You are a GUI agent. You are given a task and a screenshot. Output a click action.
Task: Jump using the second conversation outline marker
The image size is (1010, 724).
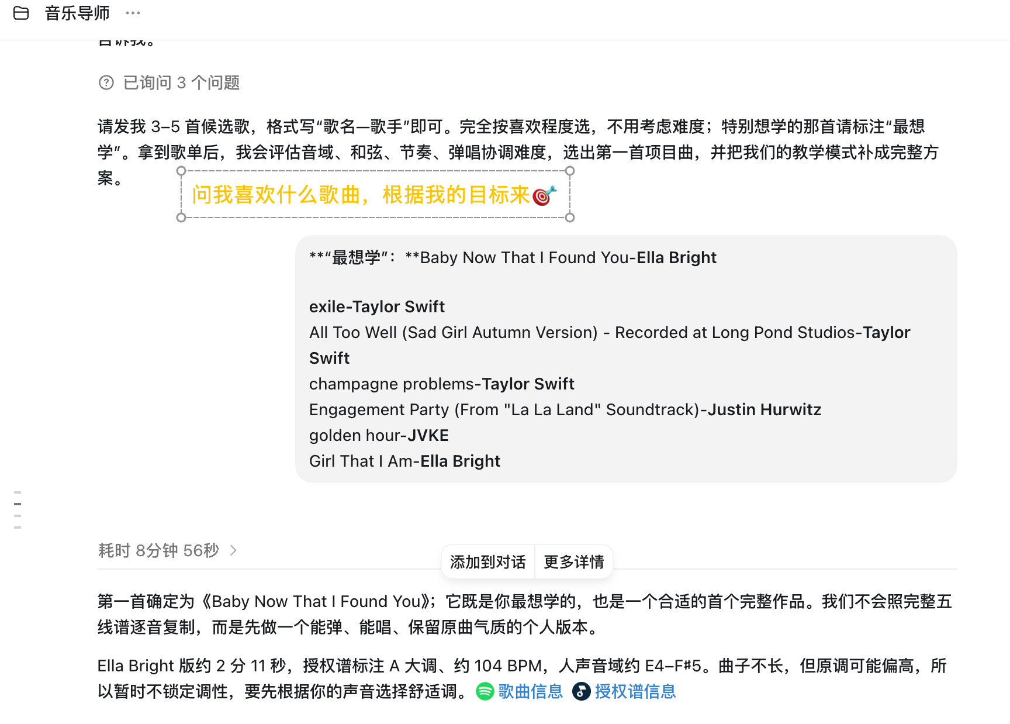point(18,504)
